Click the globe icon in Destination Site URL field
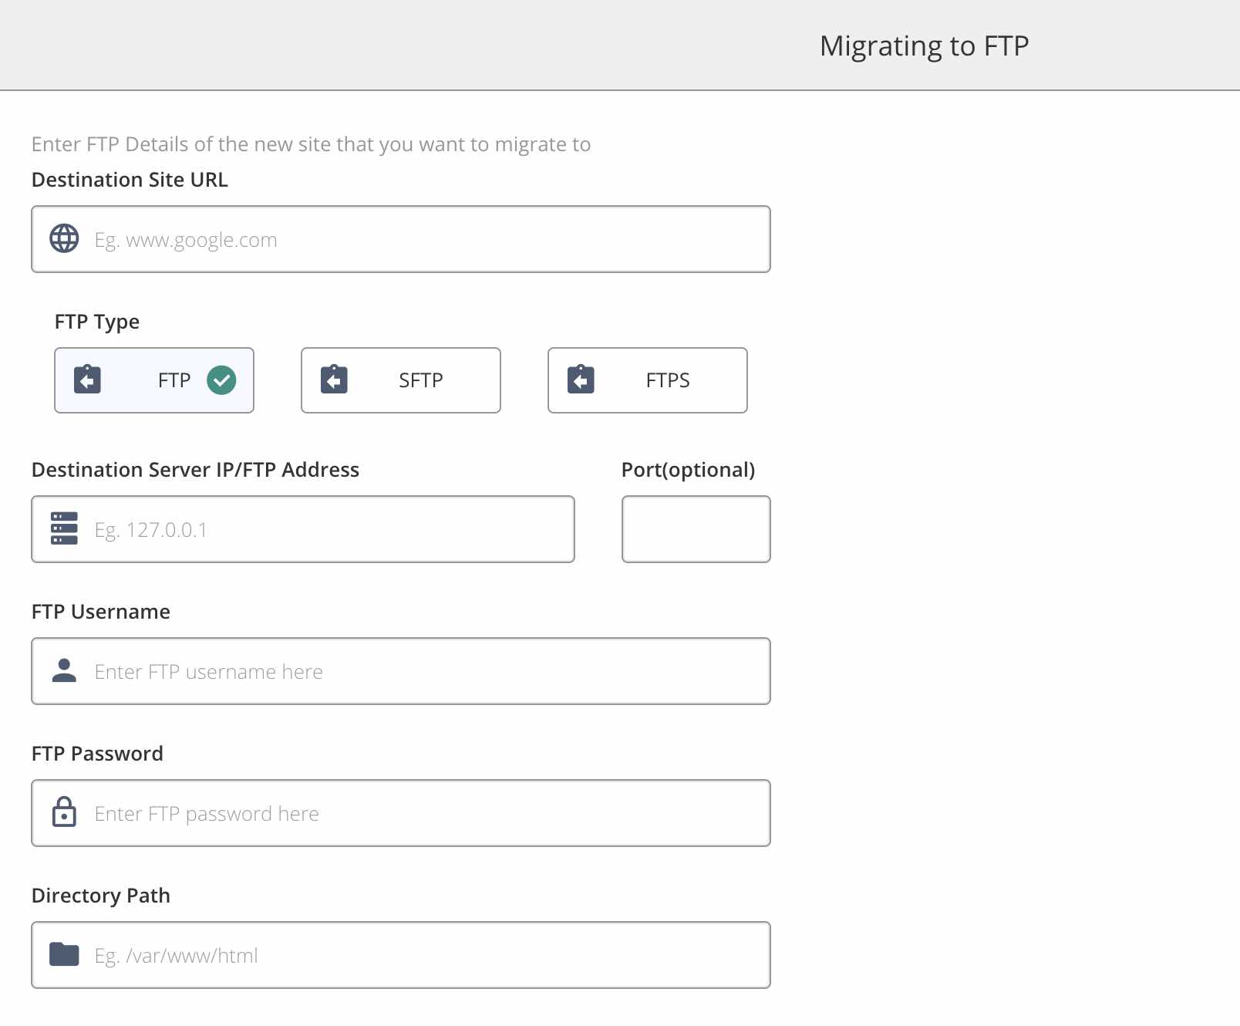Screen dimensions: 1240x1026 [x=64, y=239]
